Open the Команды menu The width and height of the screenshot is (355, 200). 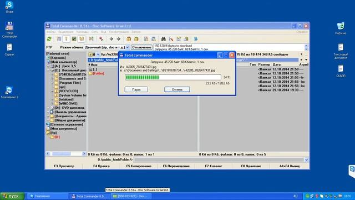[82, 32]
